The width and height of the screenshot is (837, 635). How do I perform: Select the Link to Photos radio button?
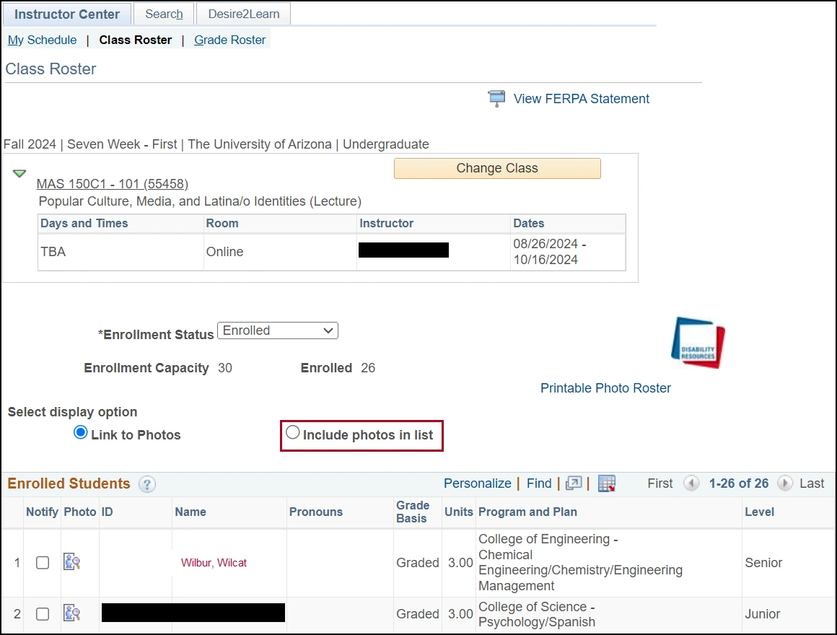tap(81, 432)
